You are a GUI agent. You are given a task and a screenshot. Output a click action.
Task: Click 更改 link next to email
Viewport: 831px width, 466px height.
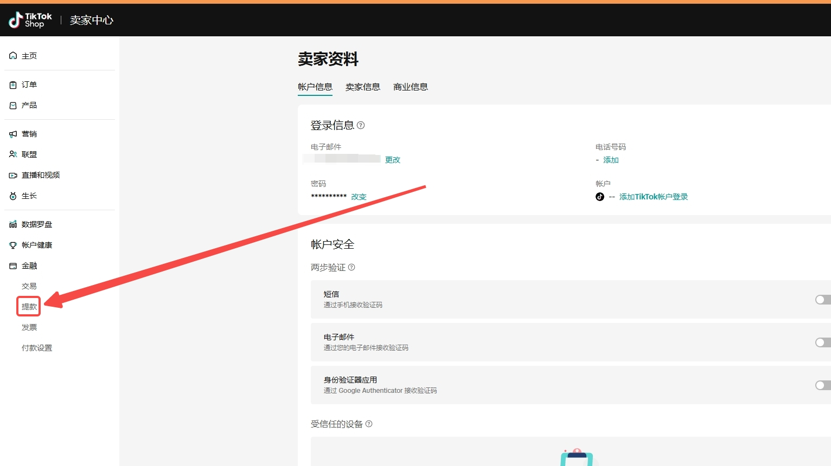coord(392,160)
